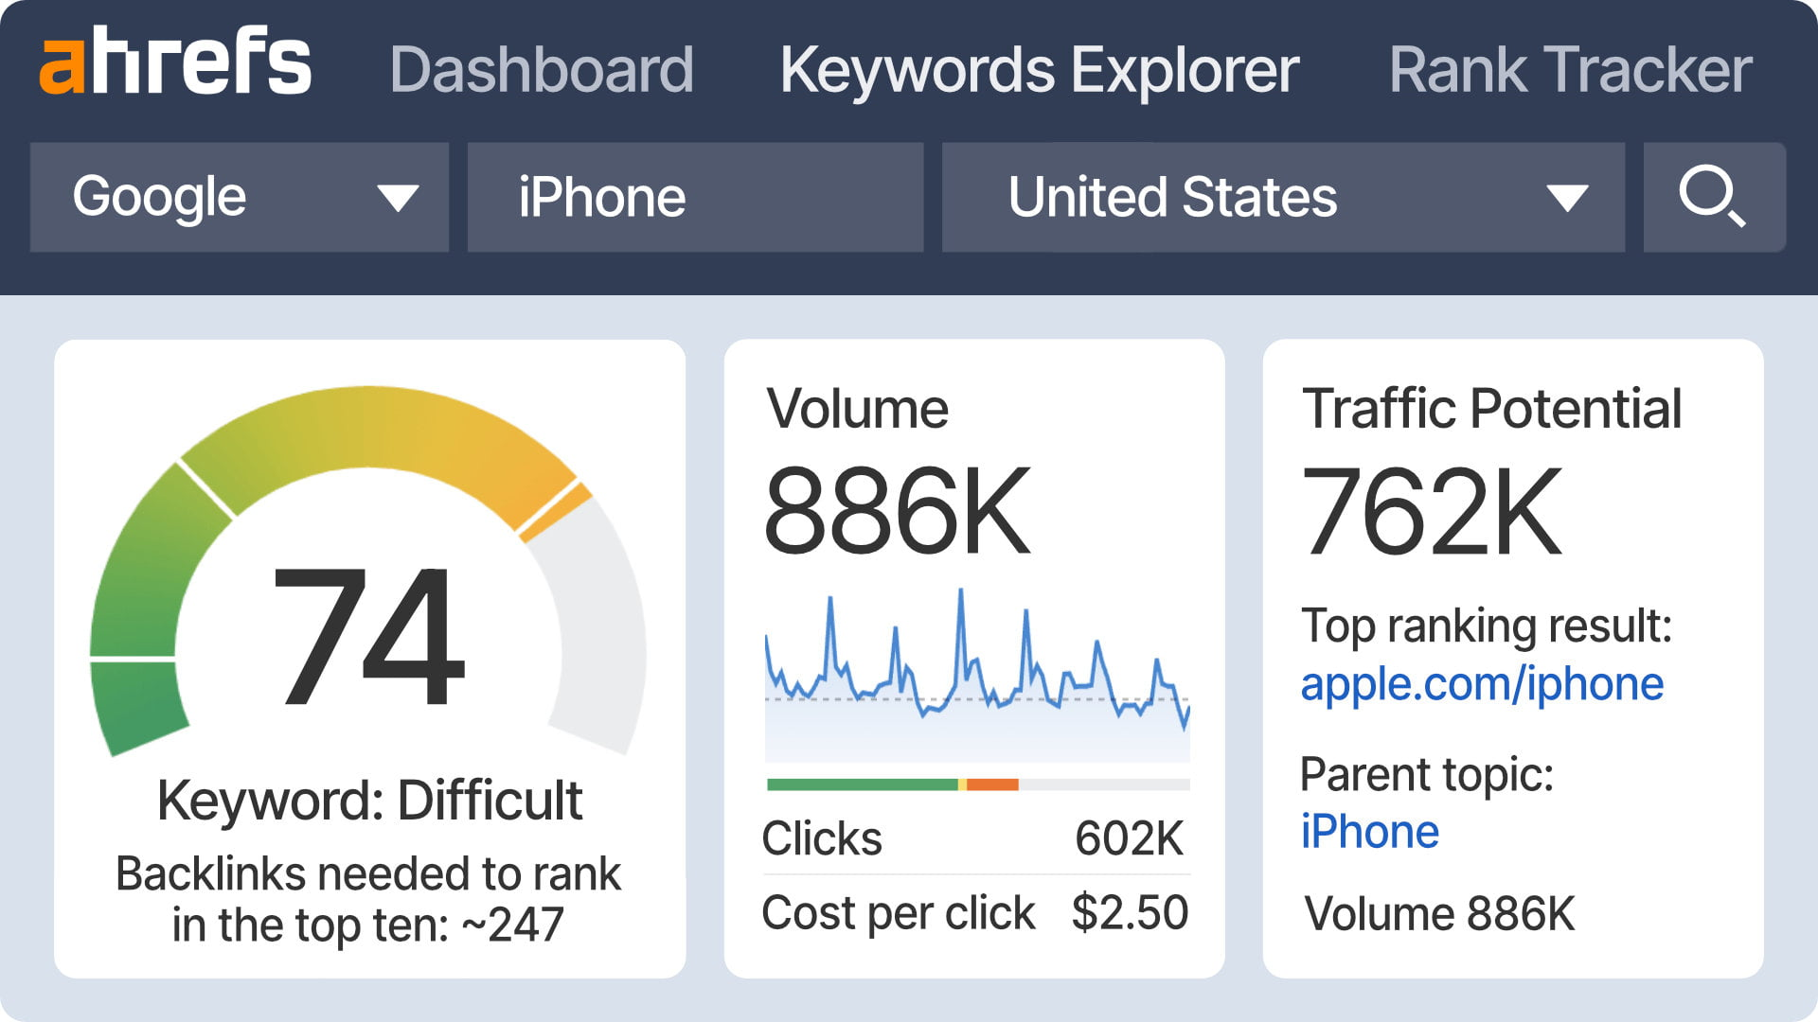The height and width of the screenshot is (1022, 1818).
Task: Click the iPhone parent topic link
Action: (1369, 831)
